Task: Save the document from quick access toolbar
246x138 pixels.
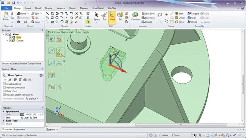Action: point(13,3)
